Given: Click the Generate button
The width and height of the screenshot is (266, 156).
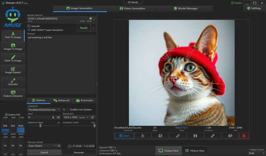Looking at the screenshot, I should [x=79, y=152].
